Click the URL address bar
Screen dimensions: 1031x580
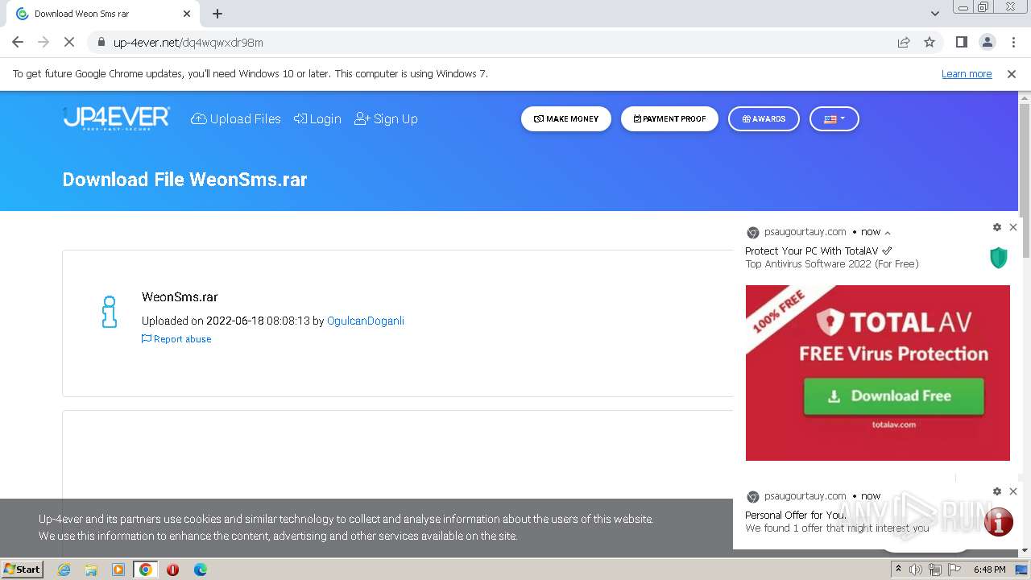coord(491,42)
